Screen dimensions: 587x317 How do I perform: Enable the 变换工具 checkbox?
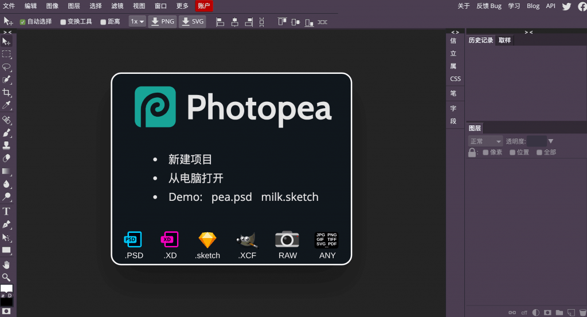pyautogui.click(x=63, y=22)
